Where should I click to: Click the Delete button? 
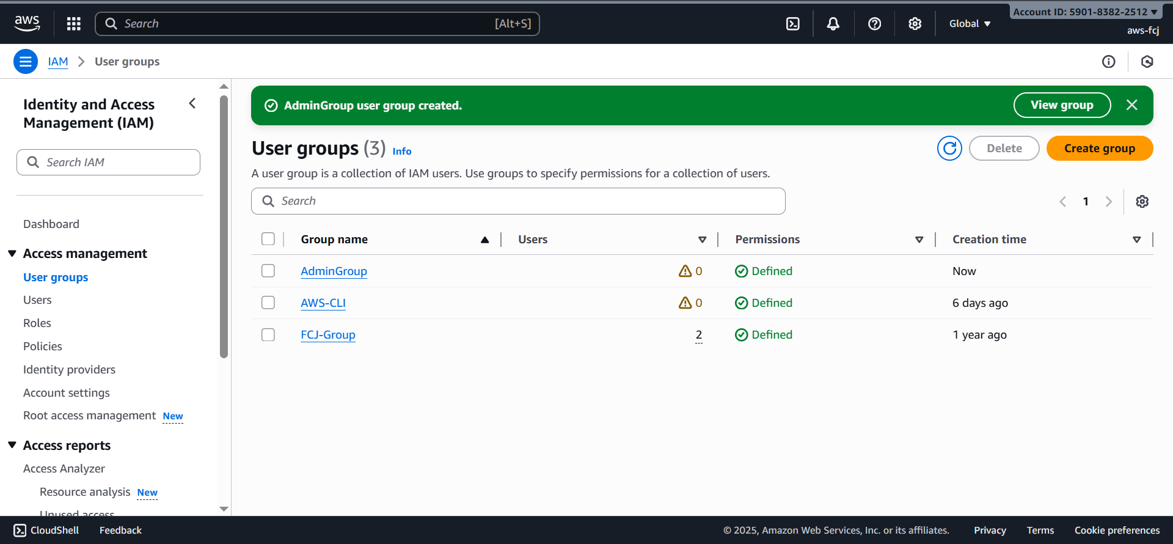click(x=1004, y=148)
